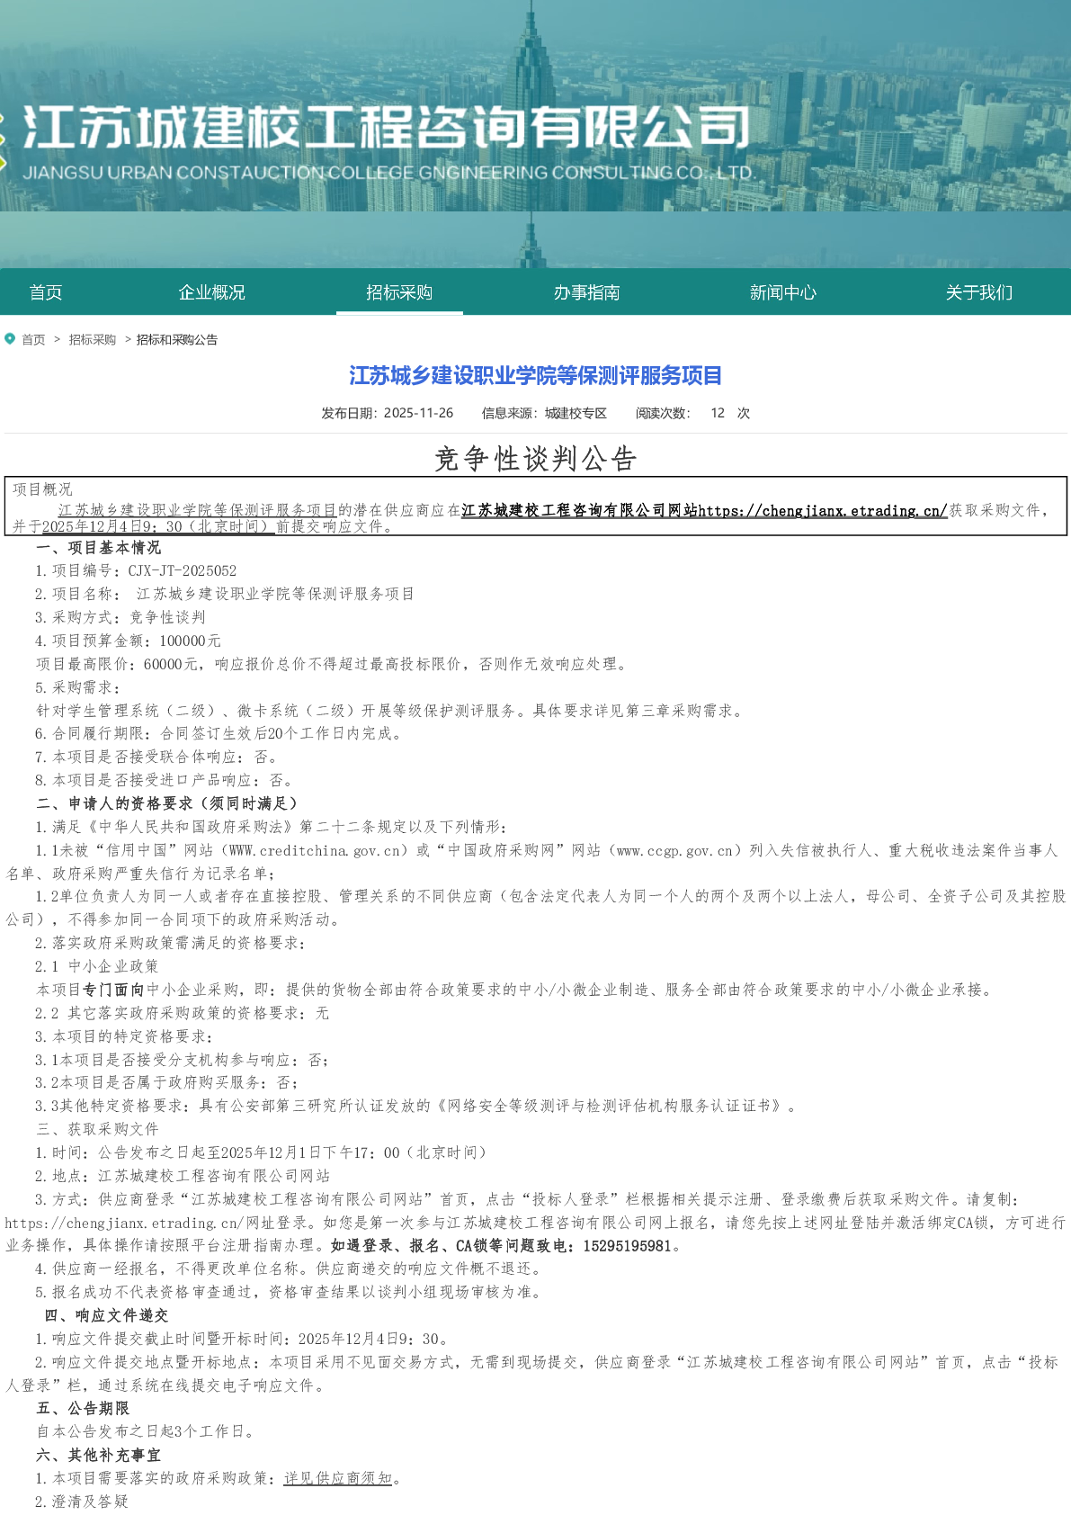This screenshot has width=1071, height=1515.
Task: Go to 企业概况 in the navigation bar
Action: click(211, 292)
